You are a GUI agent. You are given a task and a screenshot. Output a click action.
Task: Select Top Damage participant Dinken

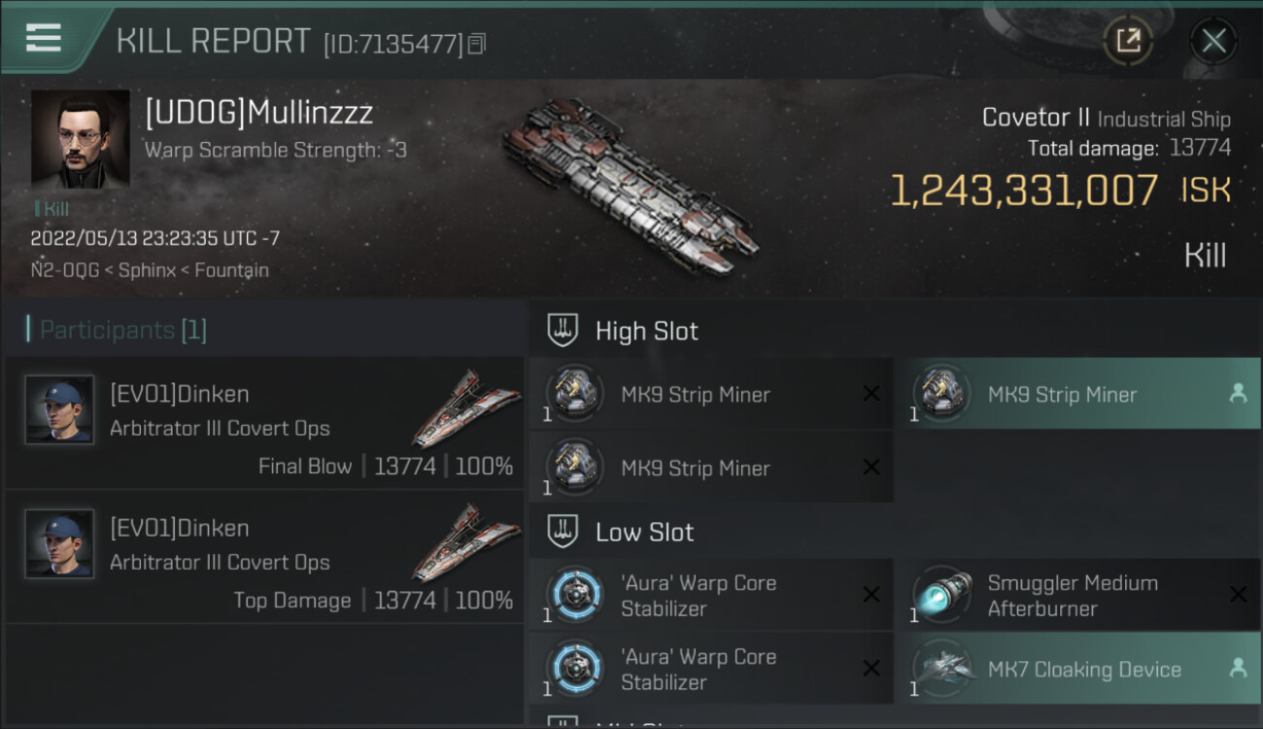tap(264, 556)
